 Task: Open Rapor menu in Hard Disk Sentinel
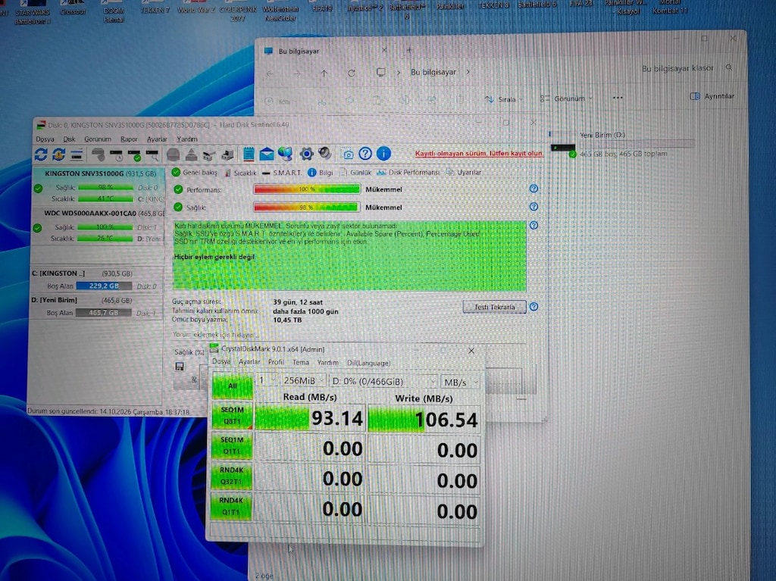point(129,139)
